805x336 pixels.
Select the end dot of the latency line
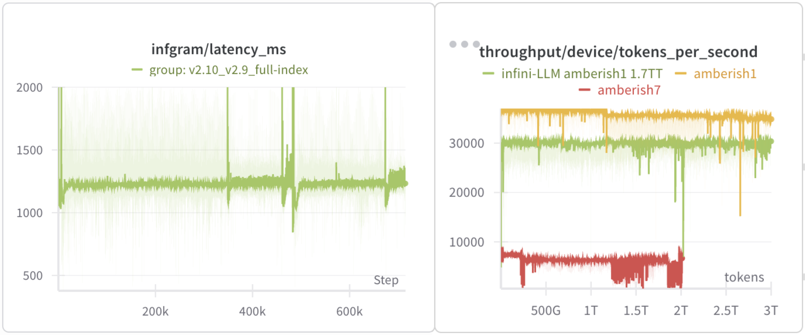[x=406, y=184]
